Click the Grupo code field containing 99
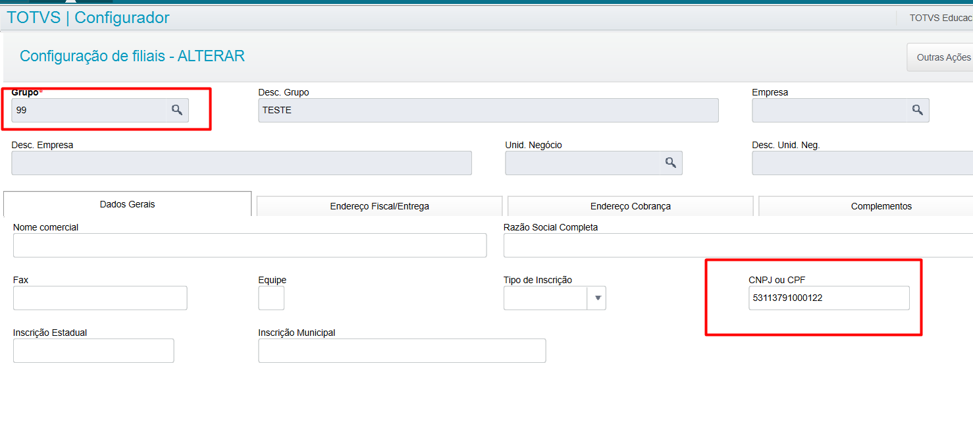This screenshot has height=432, width=973. point(89,110)
